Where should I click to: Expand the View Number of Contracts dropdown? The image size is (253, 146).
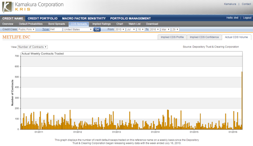coord(32,47)
